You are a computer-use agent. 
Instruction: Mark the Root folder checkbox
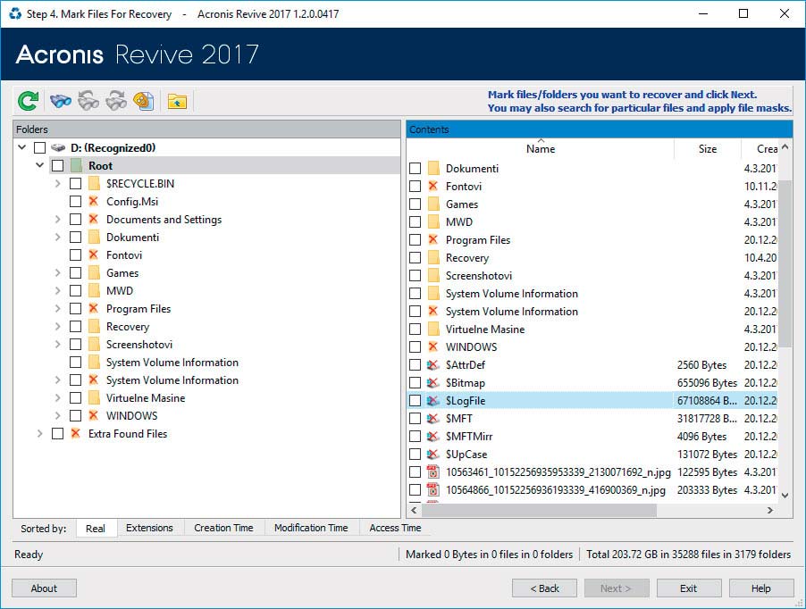coord(57,166)
